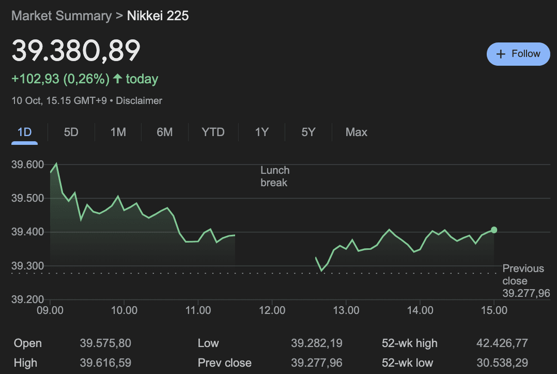Image resolution: width=557 pixels, height=374 pixels.
Task: Open the 6M chart view
Action: (x=164, y=132)
